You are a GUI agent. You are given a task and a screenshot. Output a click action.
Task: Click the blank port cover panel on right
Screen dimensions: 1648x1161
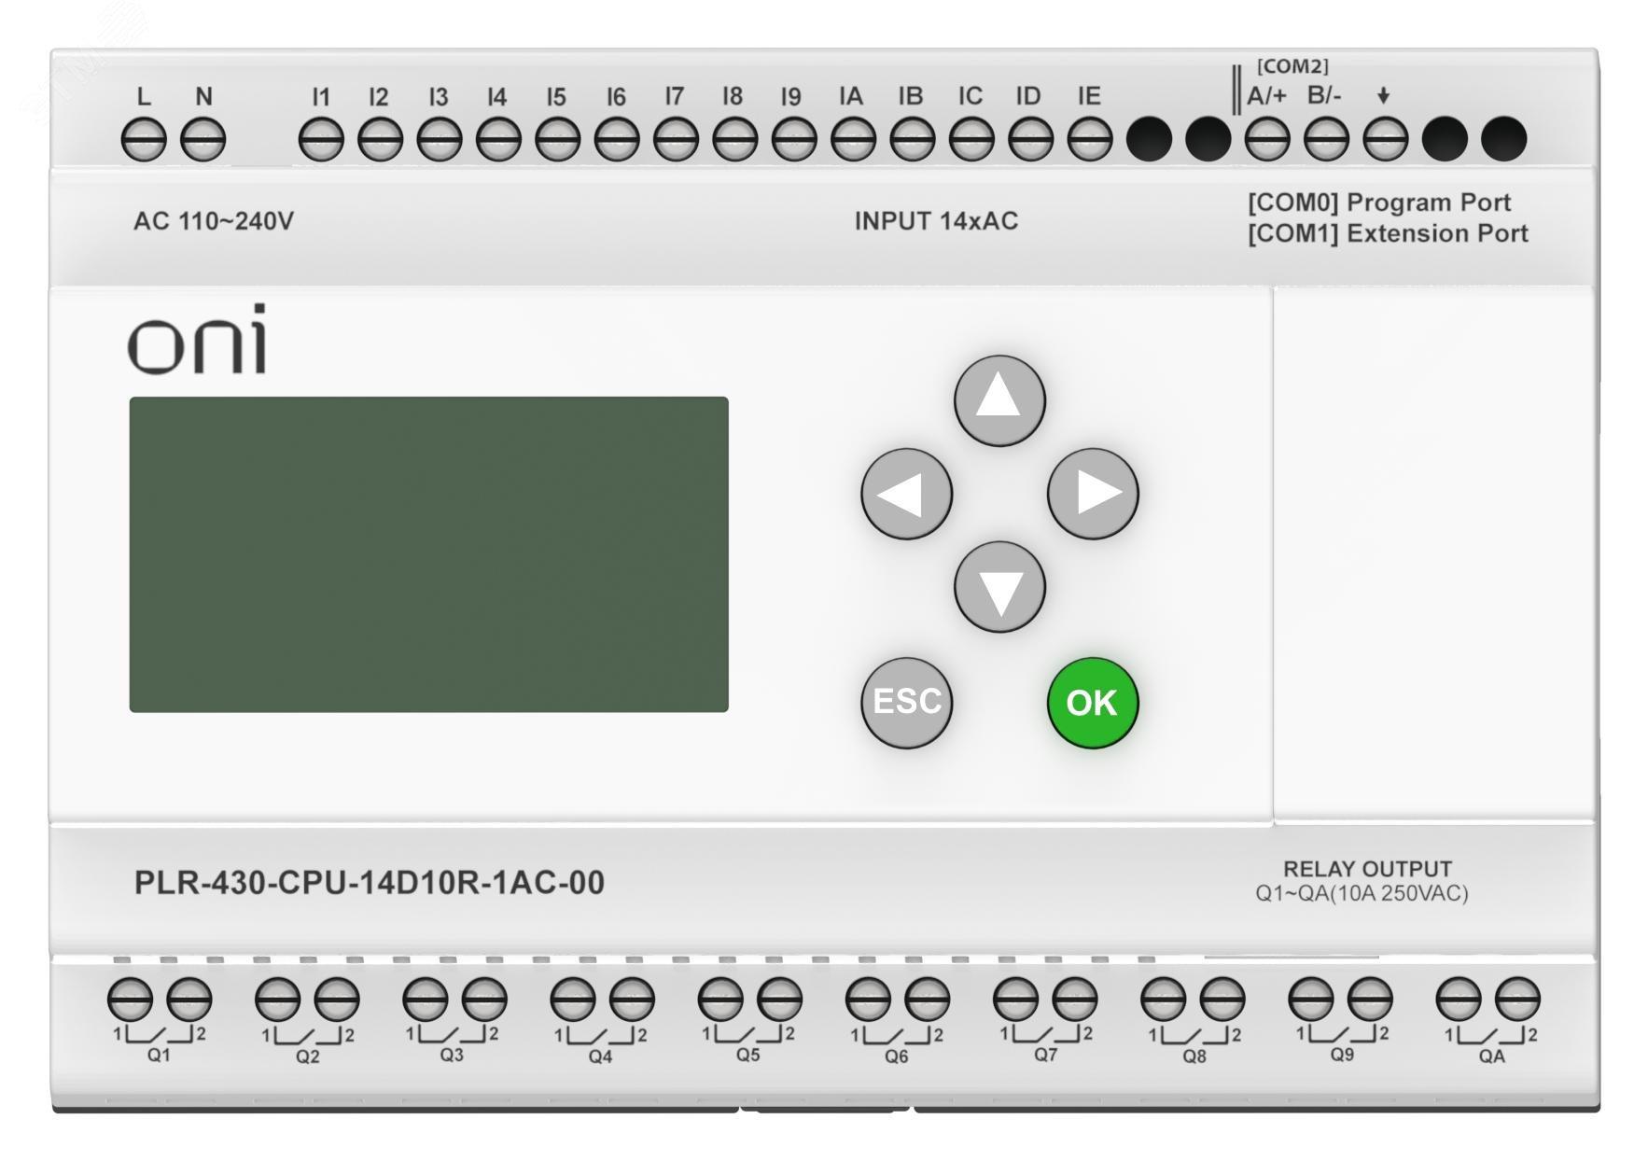pyautogui.click(x=1433, y=554)
